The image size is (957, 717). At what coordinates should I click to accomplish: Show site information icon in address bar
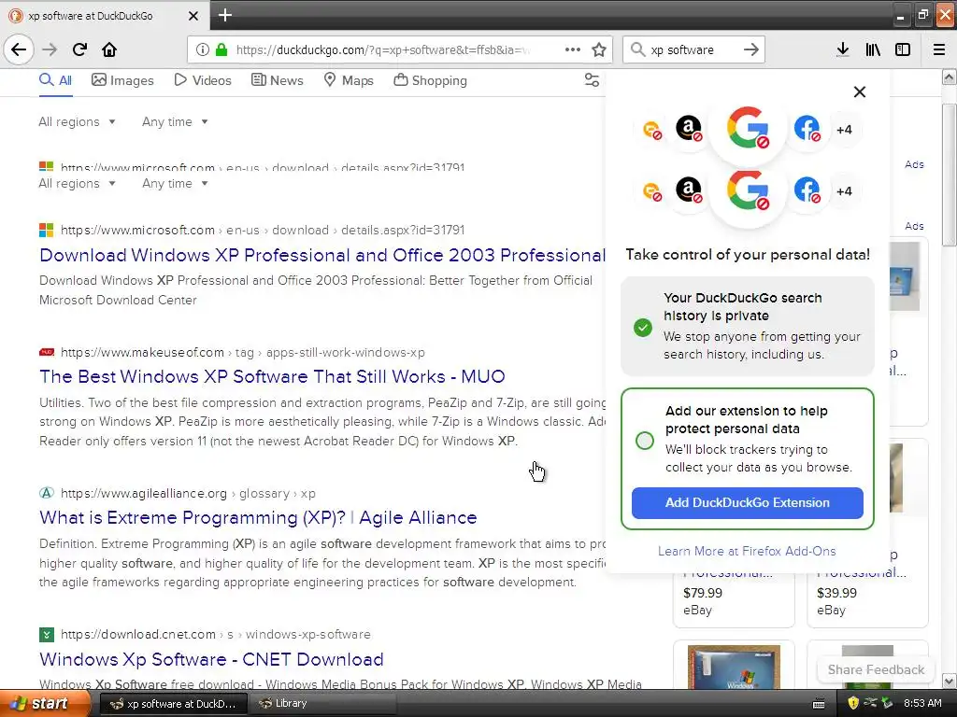click(x=203, y=49)
